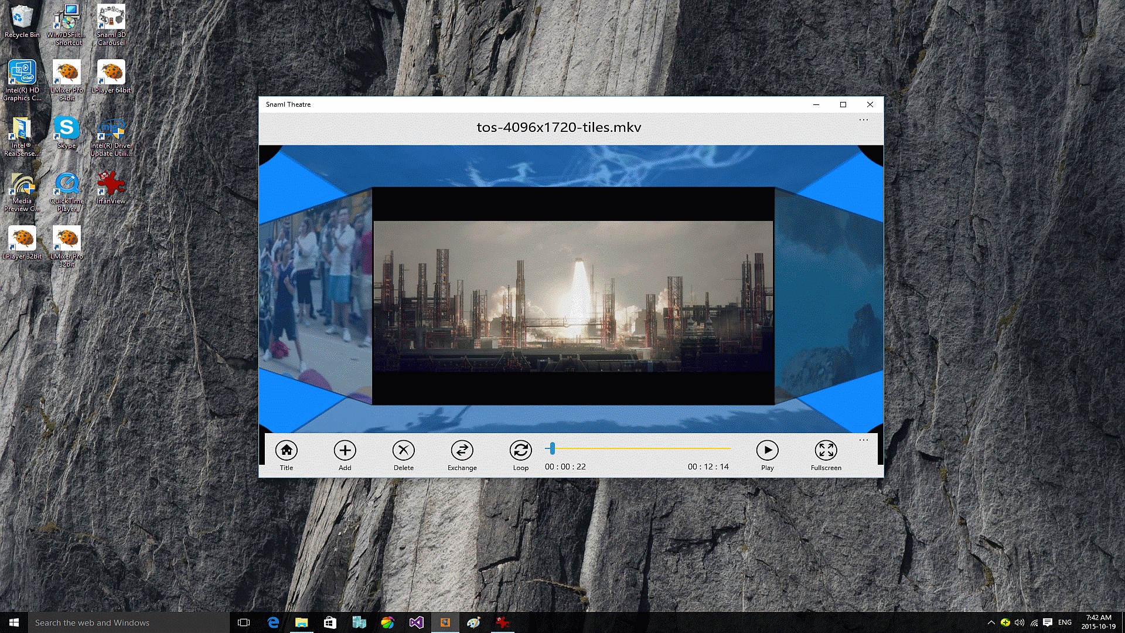This screenshot has width=1125, height=633.
Task: Click the Windows Start button
Action: (x=14, y=622)
